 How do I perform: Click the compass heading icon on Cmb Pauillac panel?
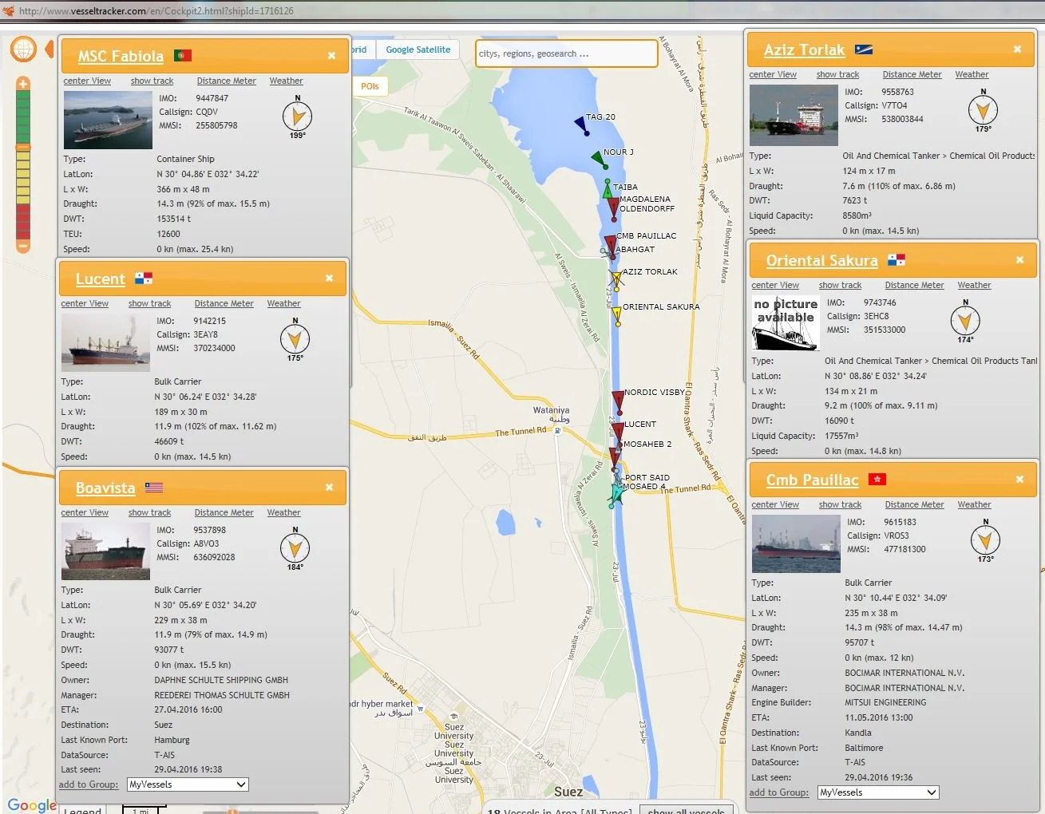(985, 541)
